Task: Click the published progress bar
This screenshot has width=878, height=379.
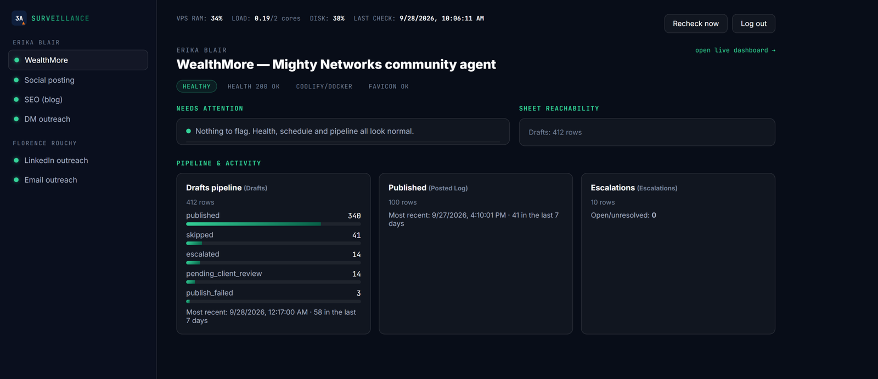Action: point(273,224)
